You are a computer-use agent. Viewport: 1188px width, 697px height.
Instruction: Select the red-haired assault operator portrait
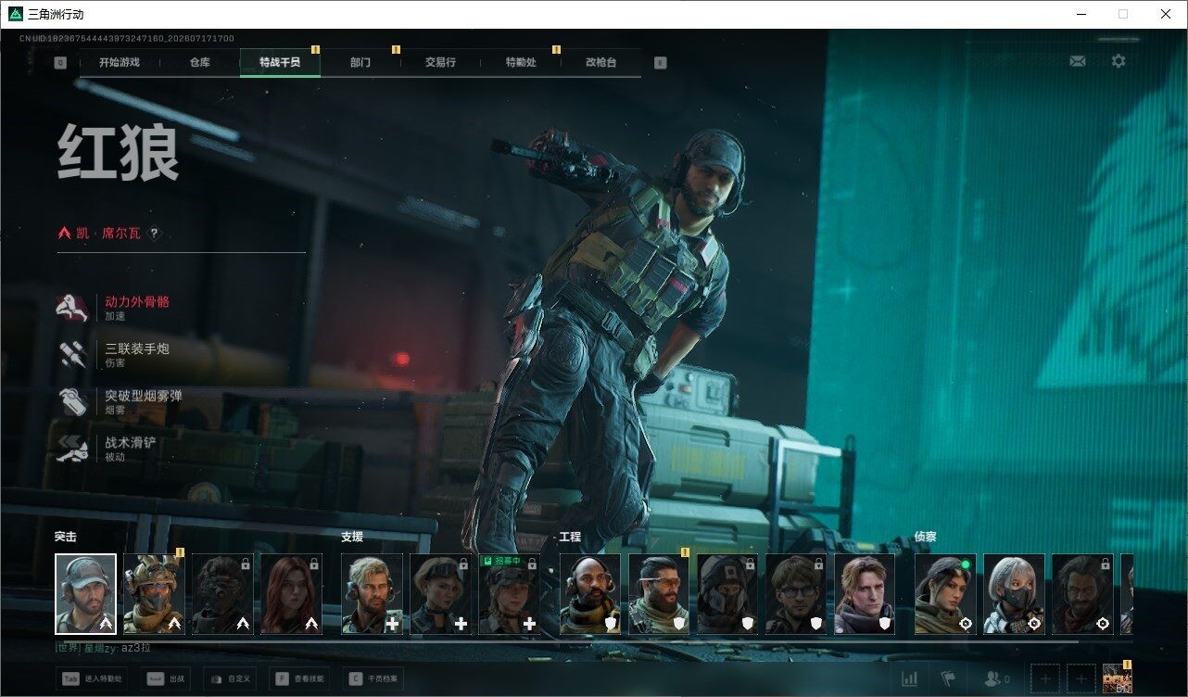coord(291,594)
